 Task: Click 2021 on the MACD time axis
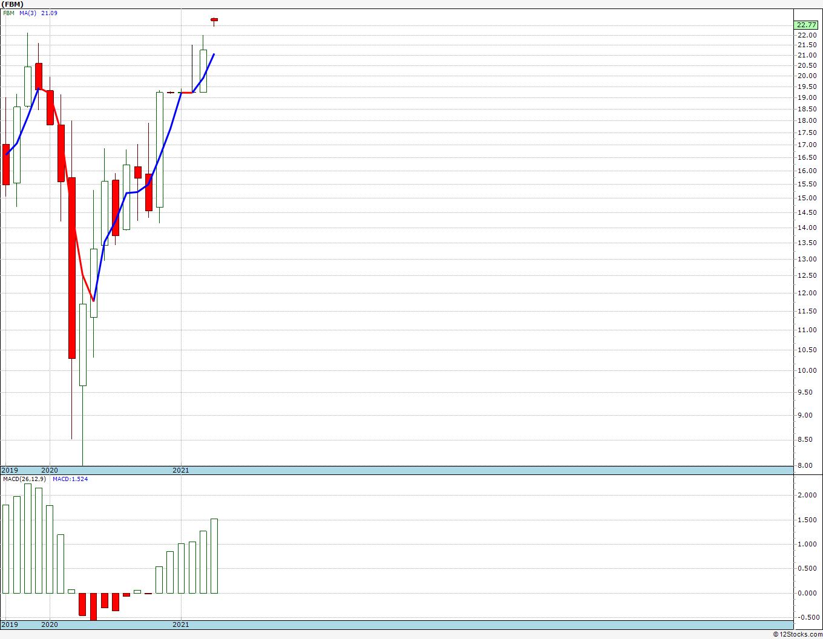point(181,624)
